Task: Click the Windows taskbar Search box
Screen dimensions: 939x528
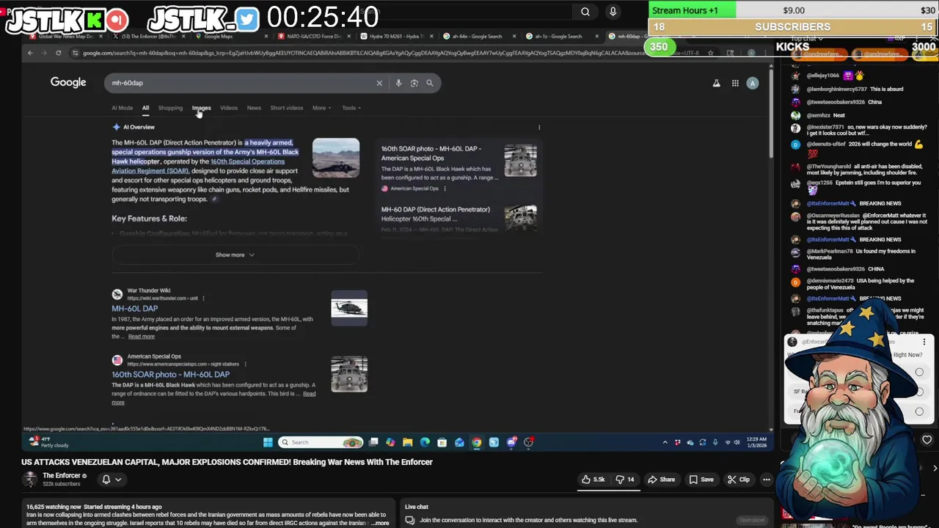Action: 321,442
